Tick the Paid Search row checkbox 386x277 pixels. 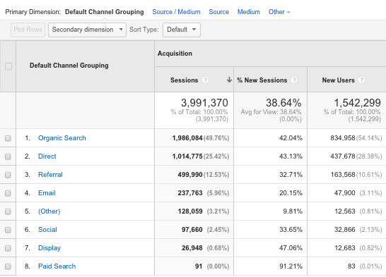(8, 266)
